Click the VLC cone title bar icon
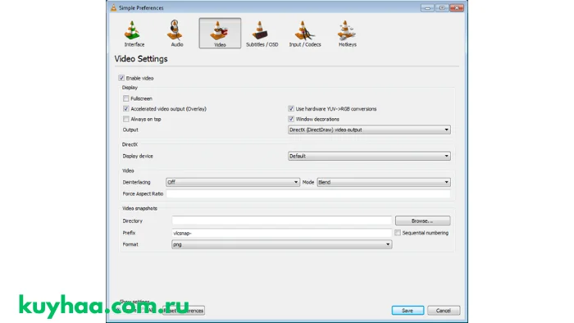 tap(113, 7)
